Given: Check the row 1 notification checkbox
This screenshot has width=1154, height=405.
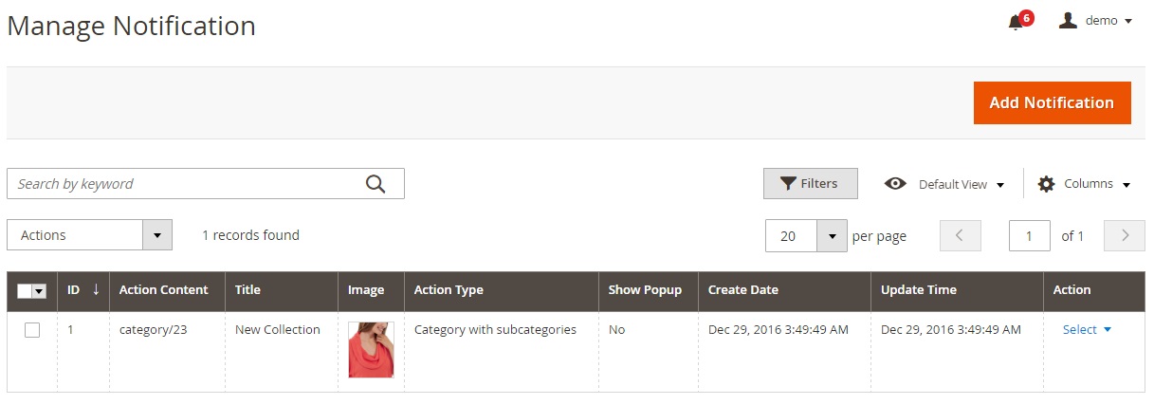Looking at the screenshot, I should (32, 330).
